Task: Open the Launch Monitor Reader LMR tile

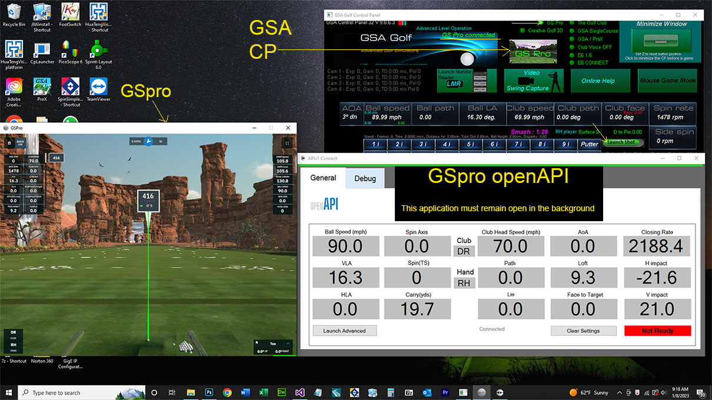Action: coord(467,81)
